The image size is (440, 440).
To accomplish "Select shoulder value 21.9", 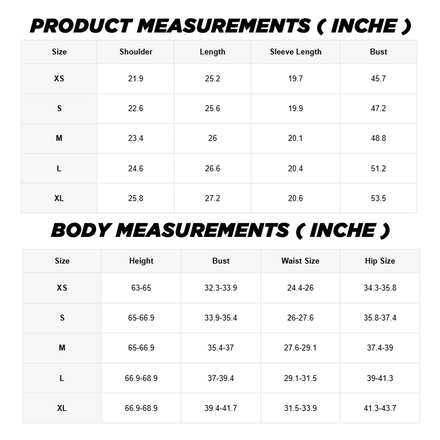I will pos(136,78).
